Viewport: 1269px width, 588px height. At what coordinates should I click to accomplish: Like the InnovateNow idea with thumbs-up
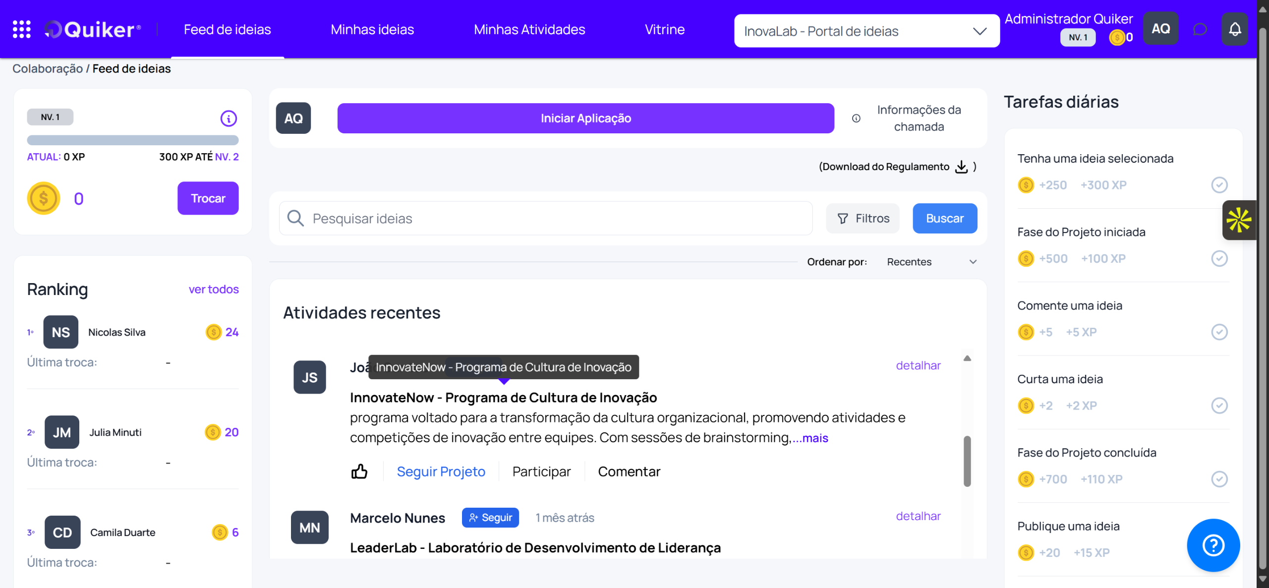click(359, 471)
